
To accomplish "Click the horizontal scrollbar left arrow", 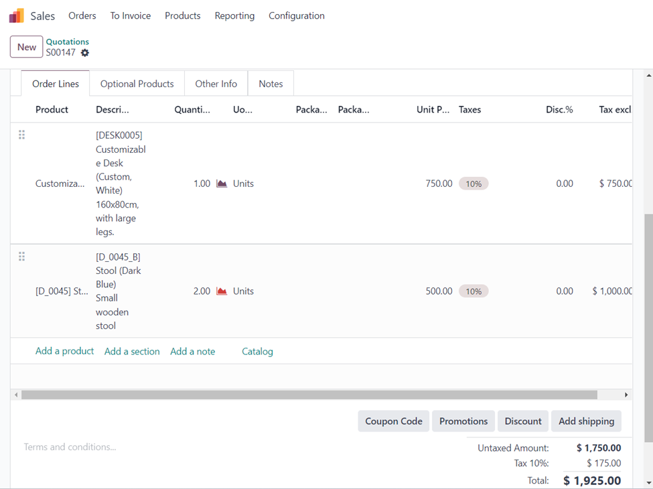I will (16, 395).
